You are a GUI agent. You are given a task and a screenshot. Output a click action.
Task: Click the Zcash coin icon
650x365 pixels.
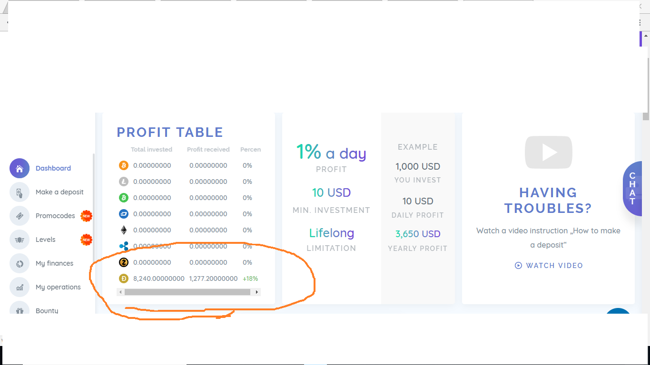click(x=124, y=262)
